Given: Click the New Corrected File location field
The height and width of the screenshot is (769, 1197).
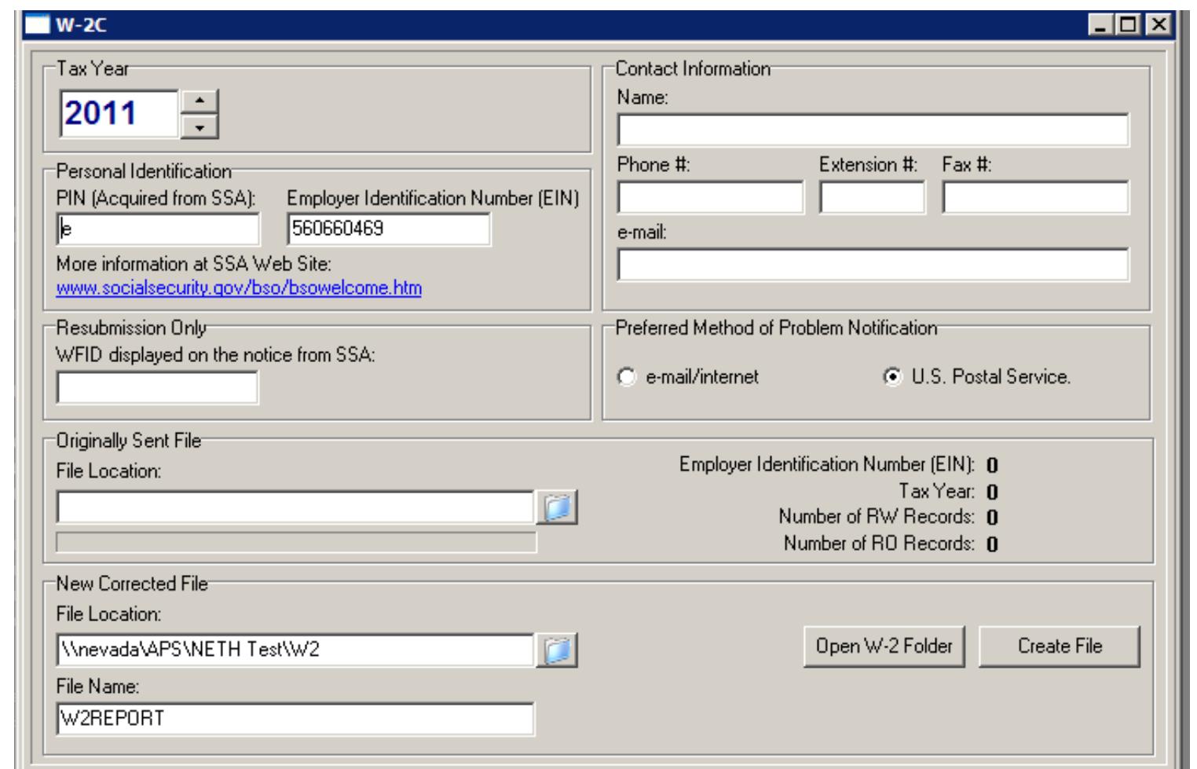Looking at the screenshot, I should (x=295, y=650).
